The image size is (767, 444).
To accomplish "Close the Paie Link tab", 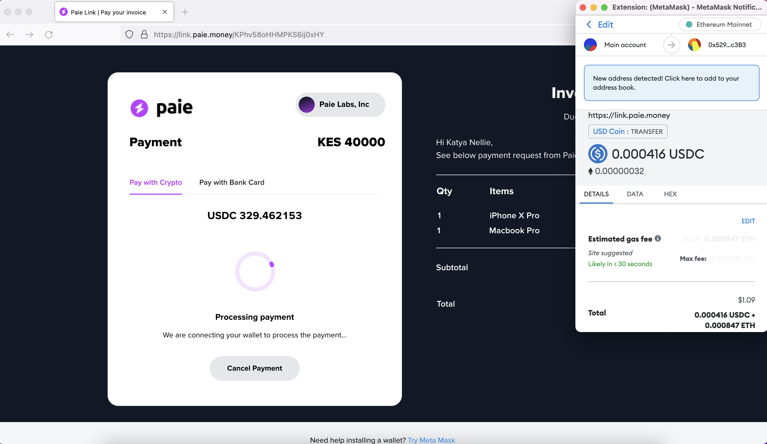I will 165,12.
